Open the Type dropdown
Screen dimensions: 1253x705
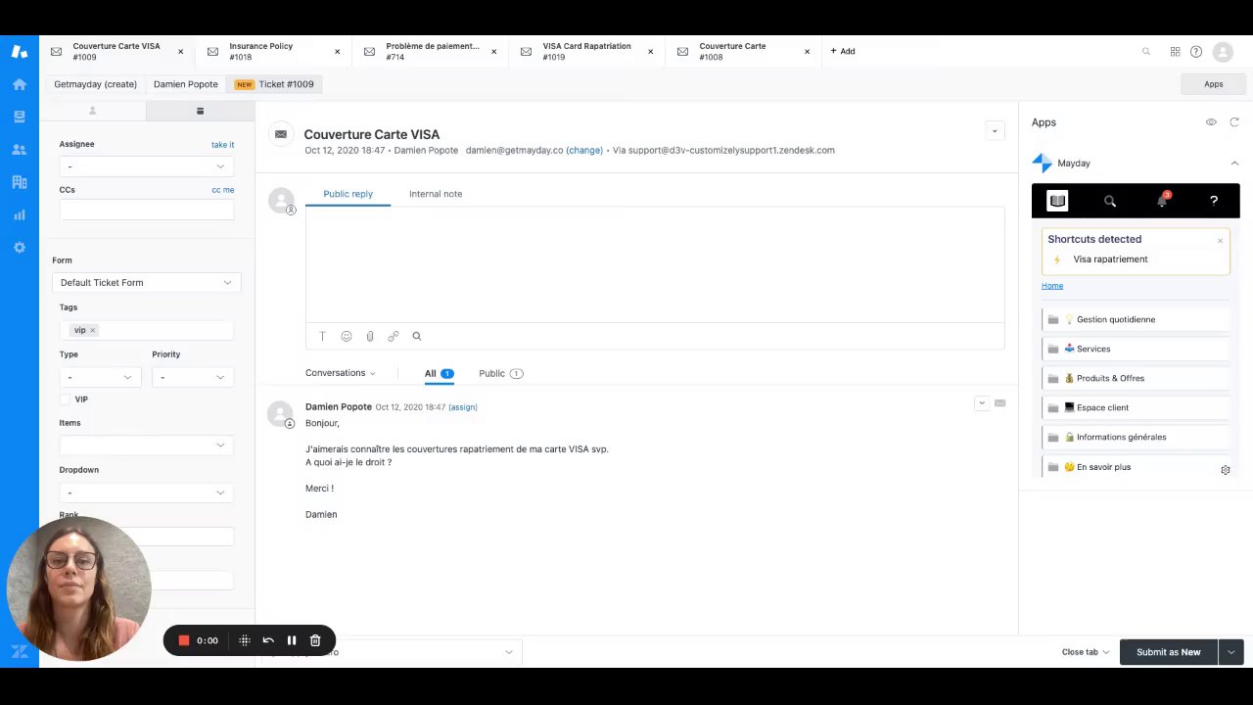(x=100, y=377)
